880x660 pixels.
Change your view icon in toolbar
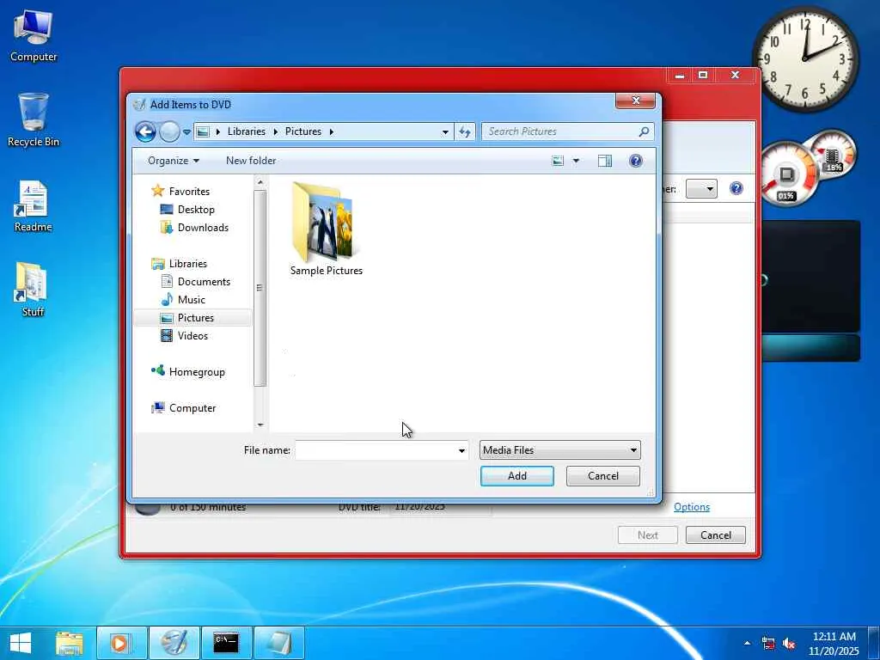tap(558, 161)
